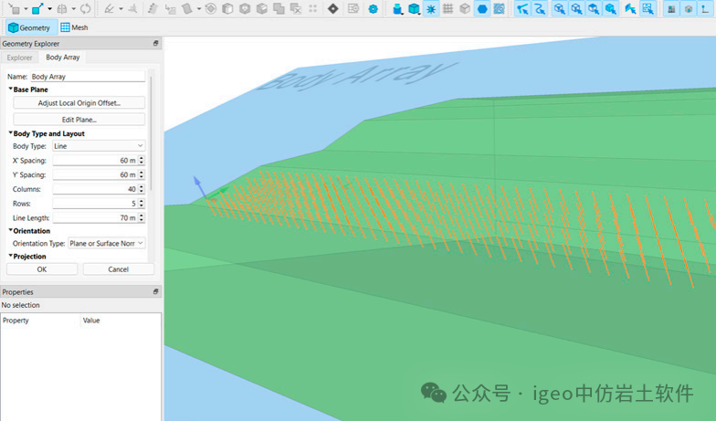
Task: Click the four-dots array icon
Action: tap(312, 9)
